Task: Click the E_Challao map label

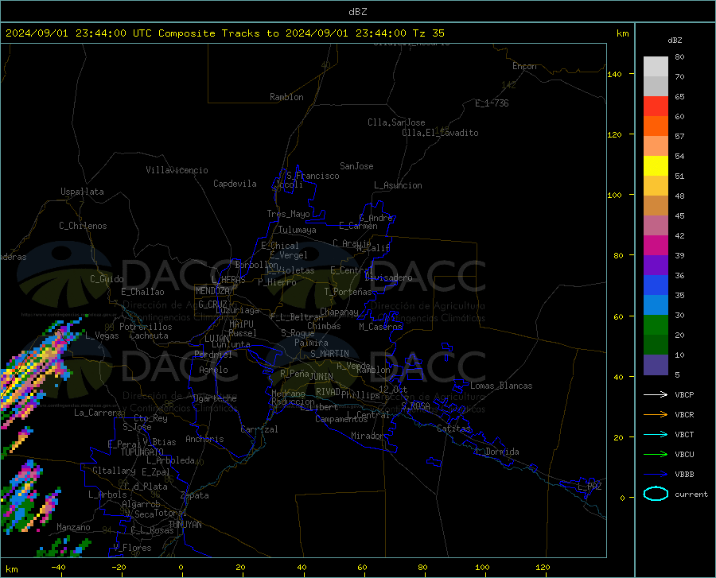Action: [142, 292]
